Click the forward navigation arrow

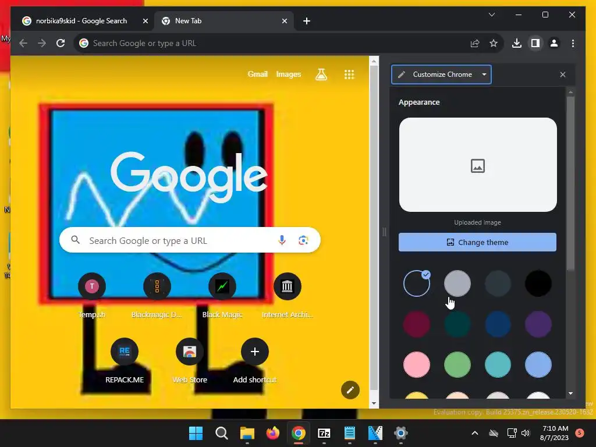[42, 43]
